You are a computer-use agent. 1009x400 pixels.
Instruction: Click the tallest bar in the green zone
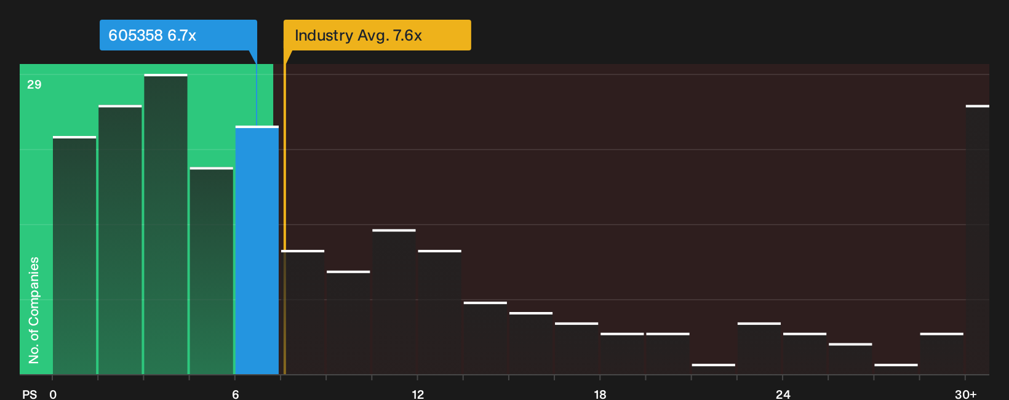tap(166, 224)
